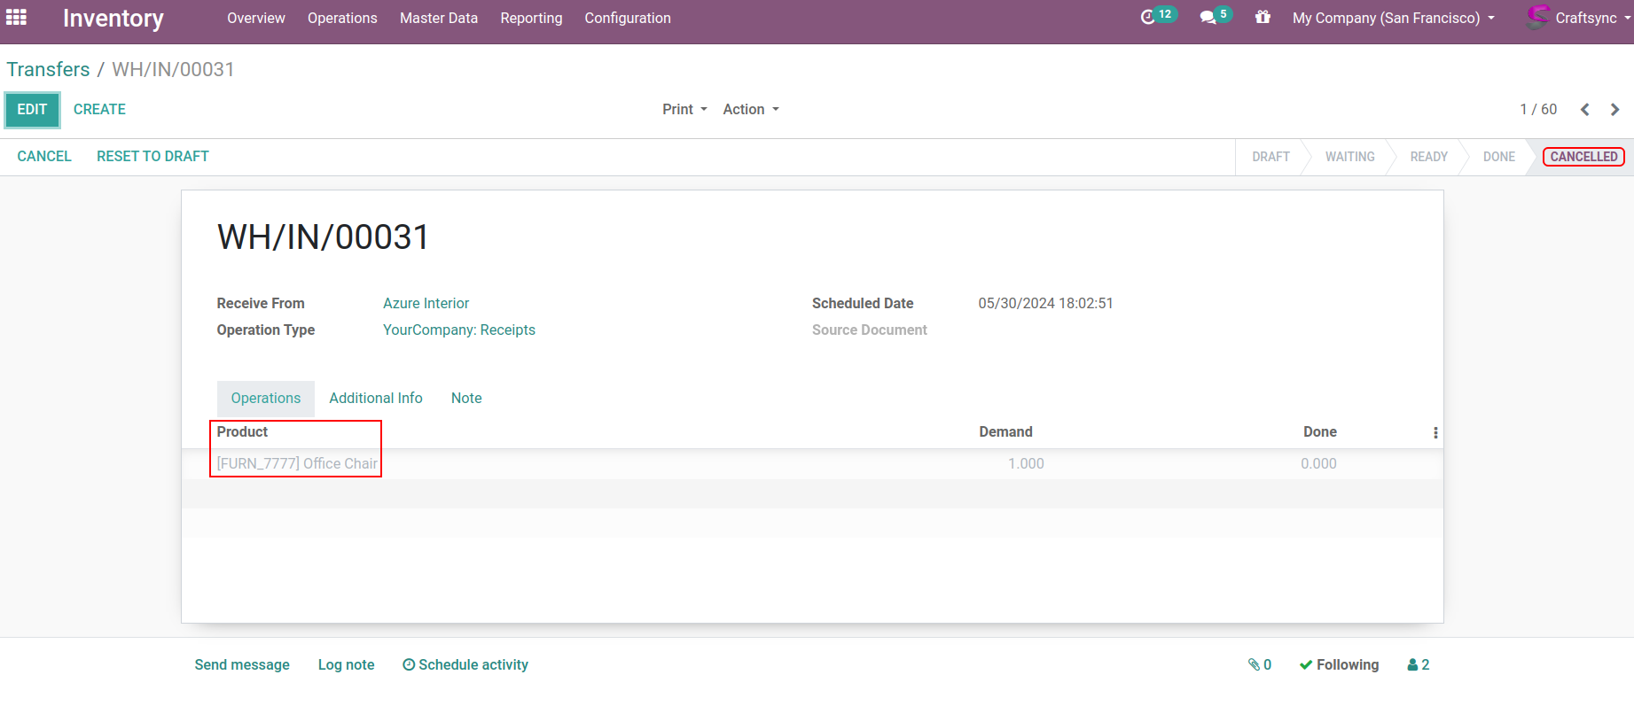The height and width of the screenshot is (706, 1634).
Task: Open the apps grid menu icon
Action: coord(17,17)
